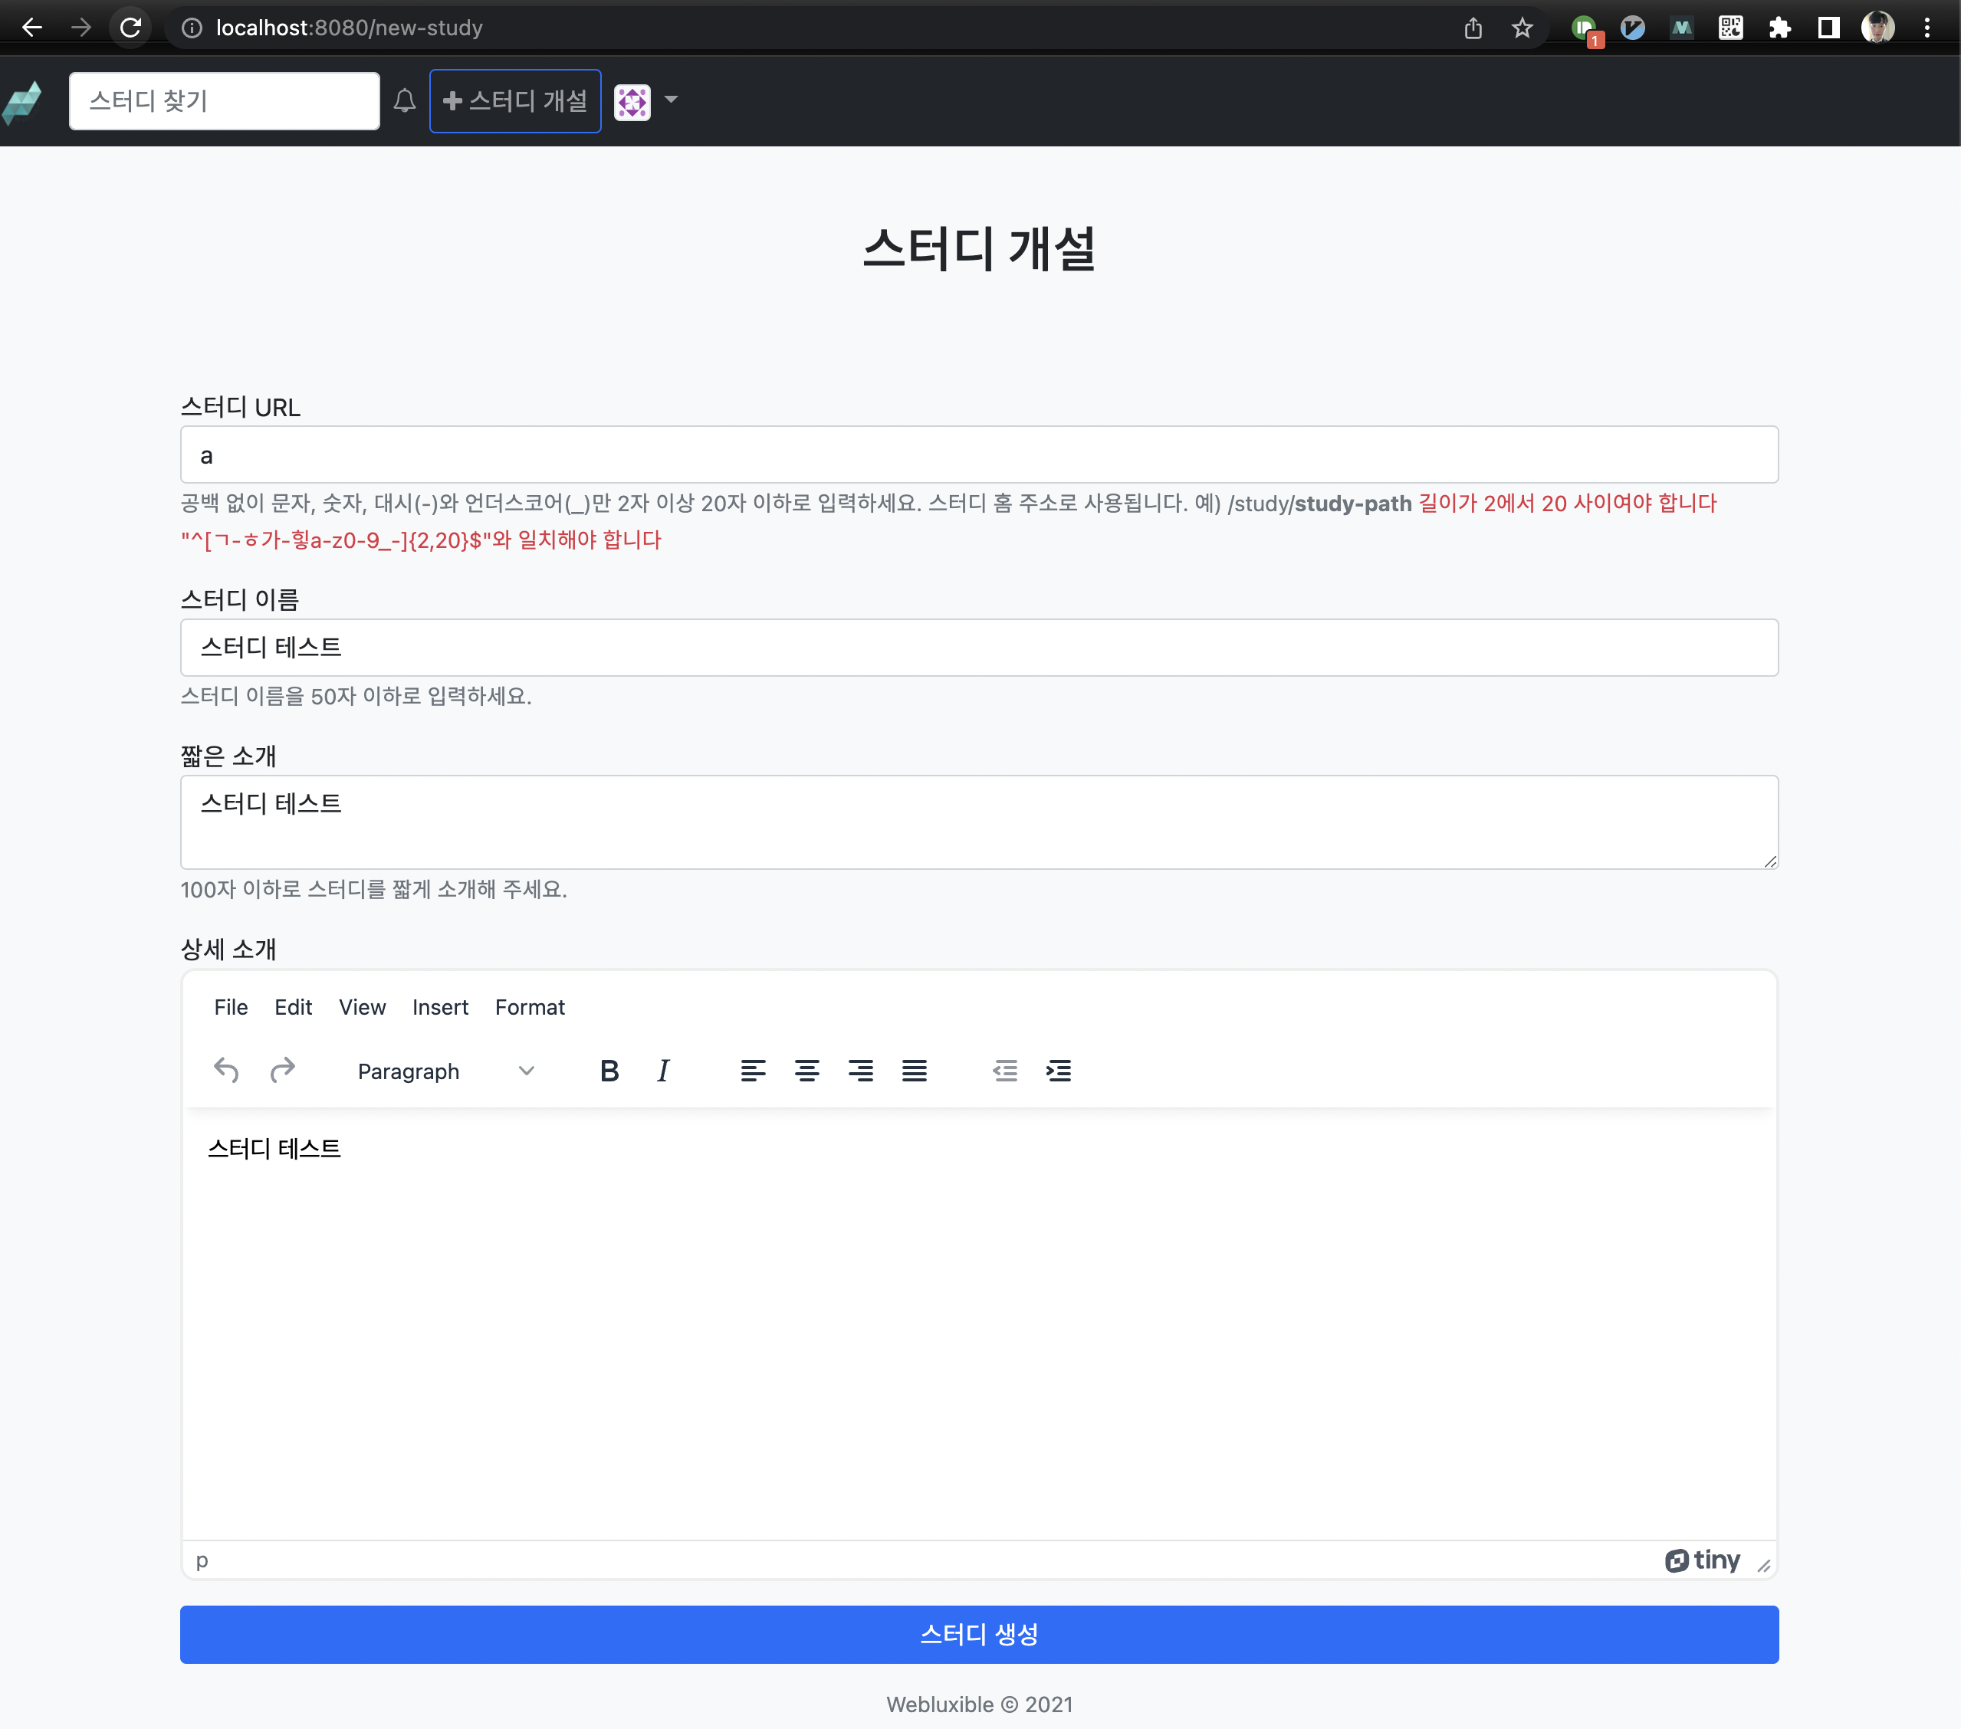Toggle italic formatting in the editor
Image resolution: width=1961 pixels, height=1729 pixels.
click(x=663, y=1070)
